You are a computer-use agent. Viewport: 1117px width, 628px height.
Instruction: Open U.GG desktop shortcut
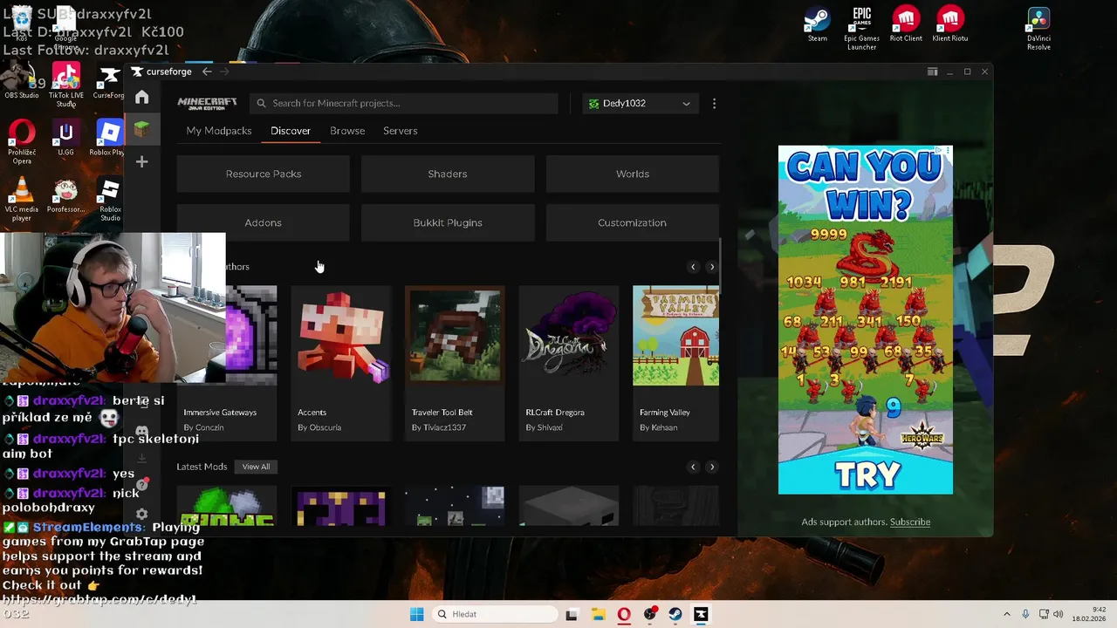point(65,138)
